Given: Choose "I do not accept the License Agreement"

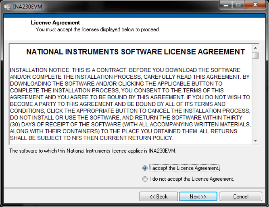Looking at the screenshot, I should (x=145, y=179).
